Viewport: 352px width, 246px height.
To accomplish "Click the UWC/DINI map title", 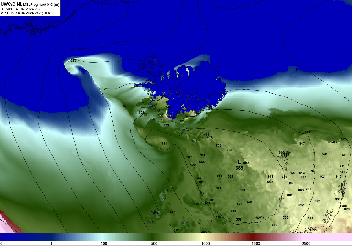I will [11, 4].
